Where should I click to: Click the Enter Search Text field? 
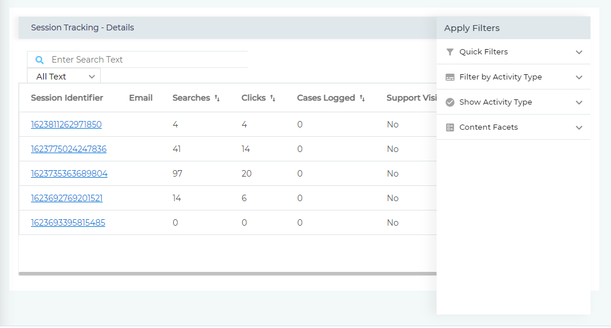click(x=146, y=60)
